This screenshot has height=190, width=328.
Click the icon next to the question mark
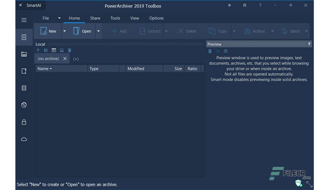(x=244, y=5)
